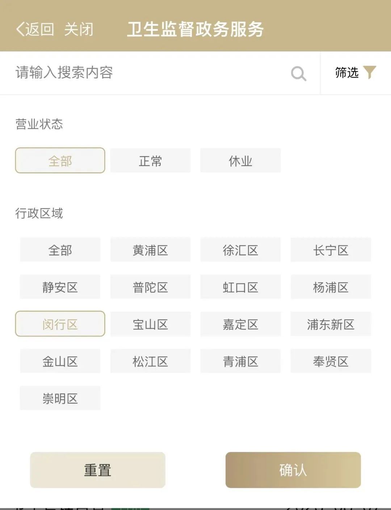Tap the 返回 back arrow
The width and height of the screenshot is (391, 510).
tap(35, 29)
